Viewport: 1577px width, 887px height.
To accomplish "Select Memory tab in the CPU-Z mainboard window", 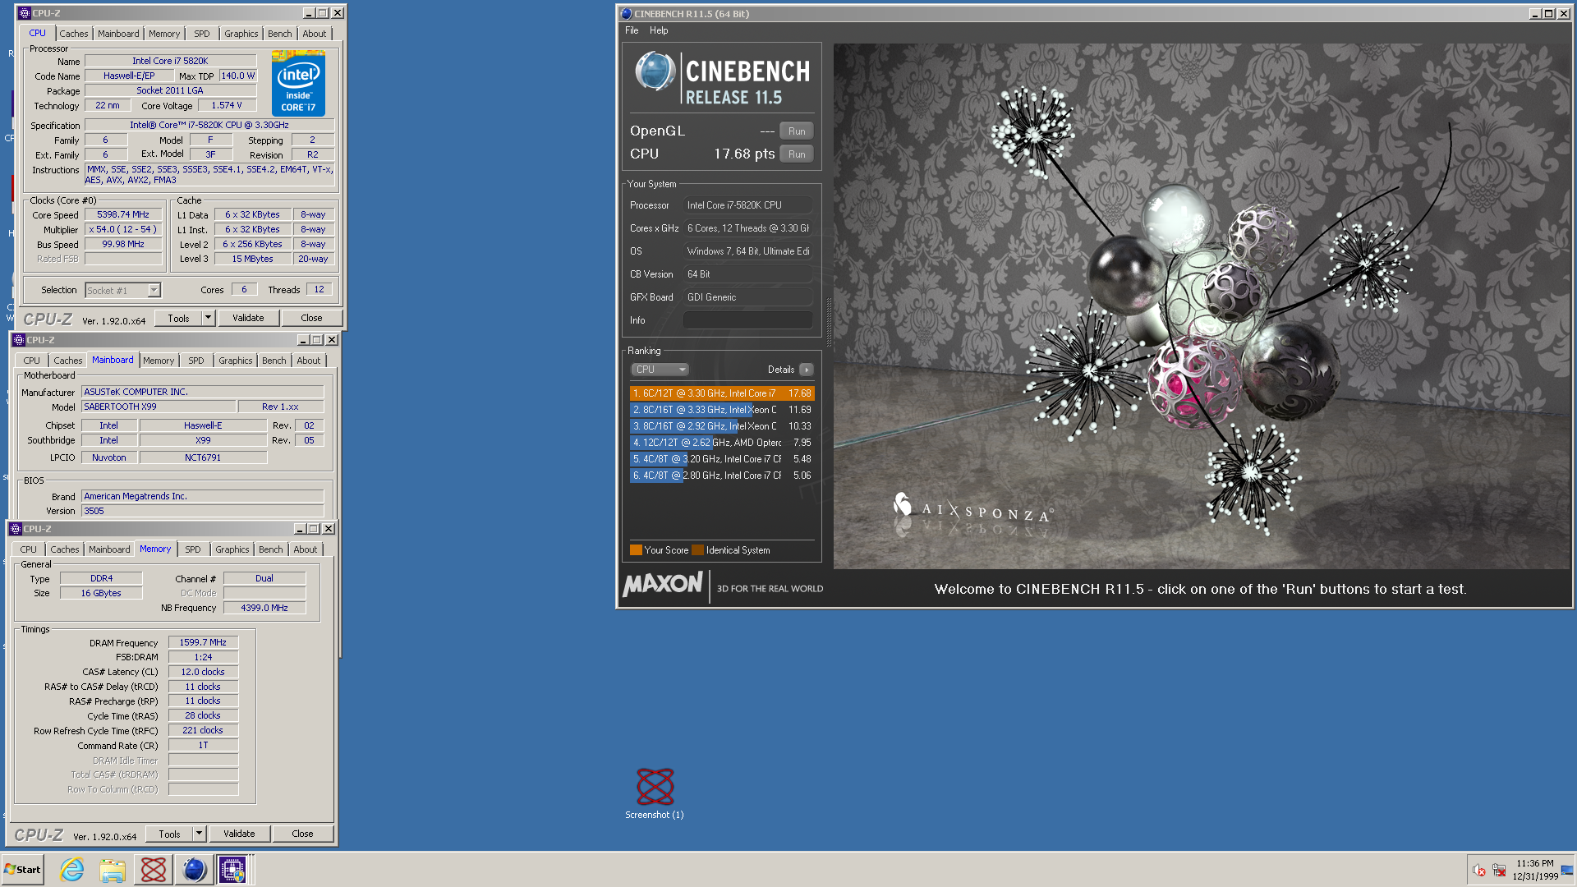I will (x=158, y=361).
